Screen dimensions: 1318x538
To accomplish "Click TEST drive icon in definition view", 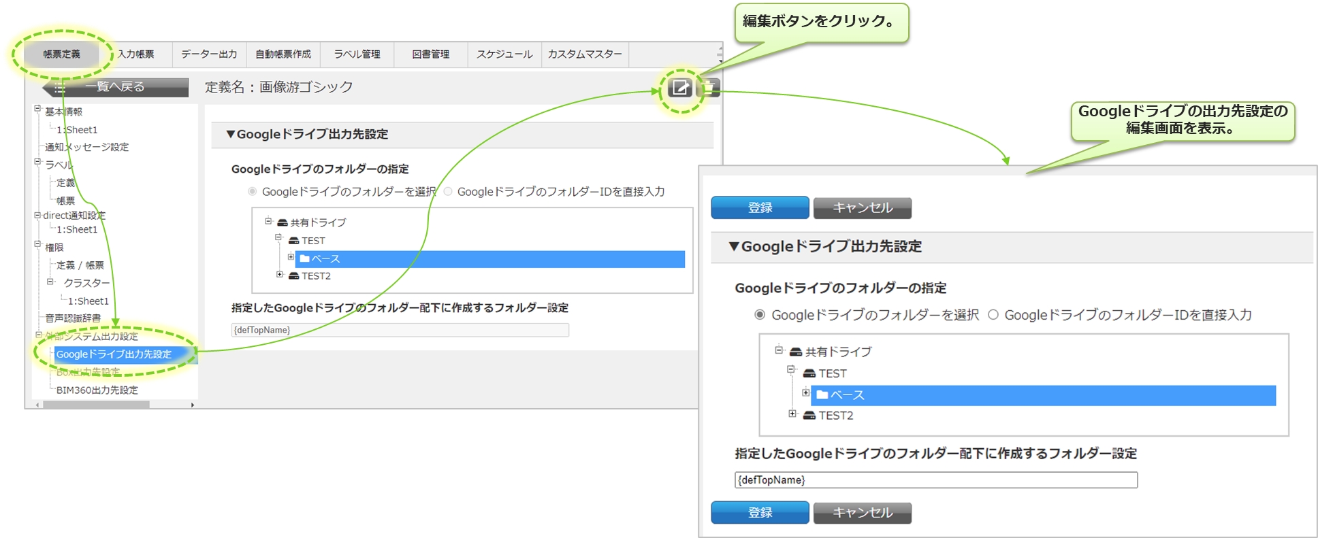I will pos(294,241).
